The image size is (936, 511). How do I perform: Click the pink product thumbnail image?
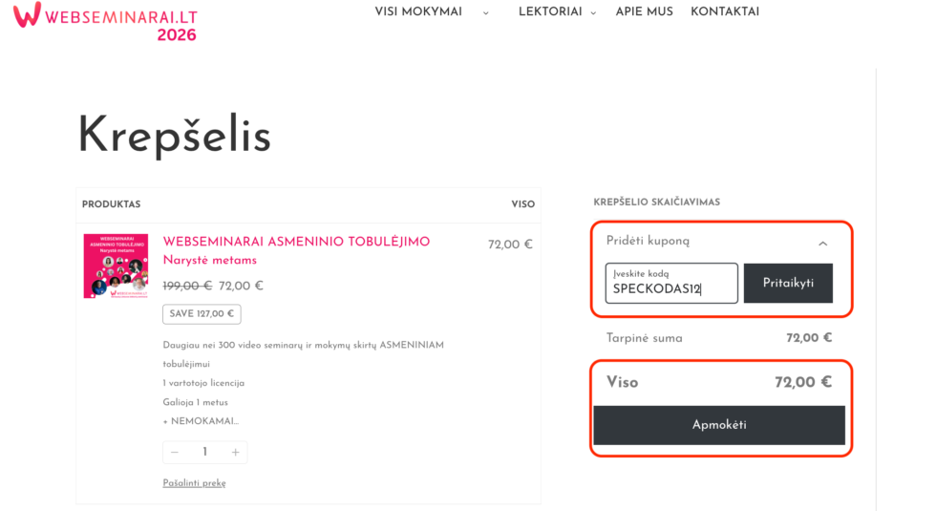[x=116, y=266]
